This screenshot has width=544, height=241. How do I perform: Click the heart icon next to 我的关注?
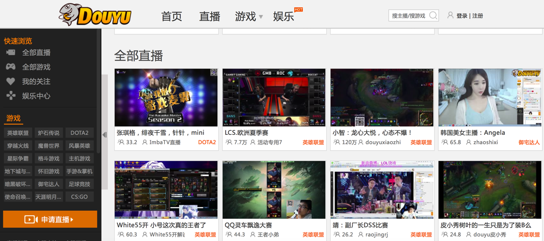click(x=11, y=81)
